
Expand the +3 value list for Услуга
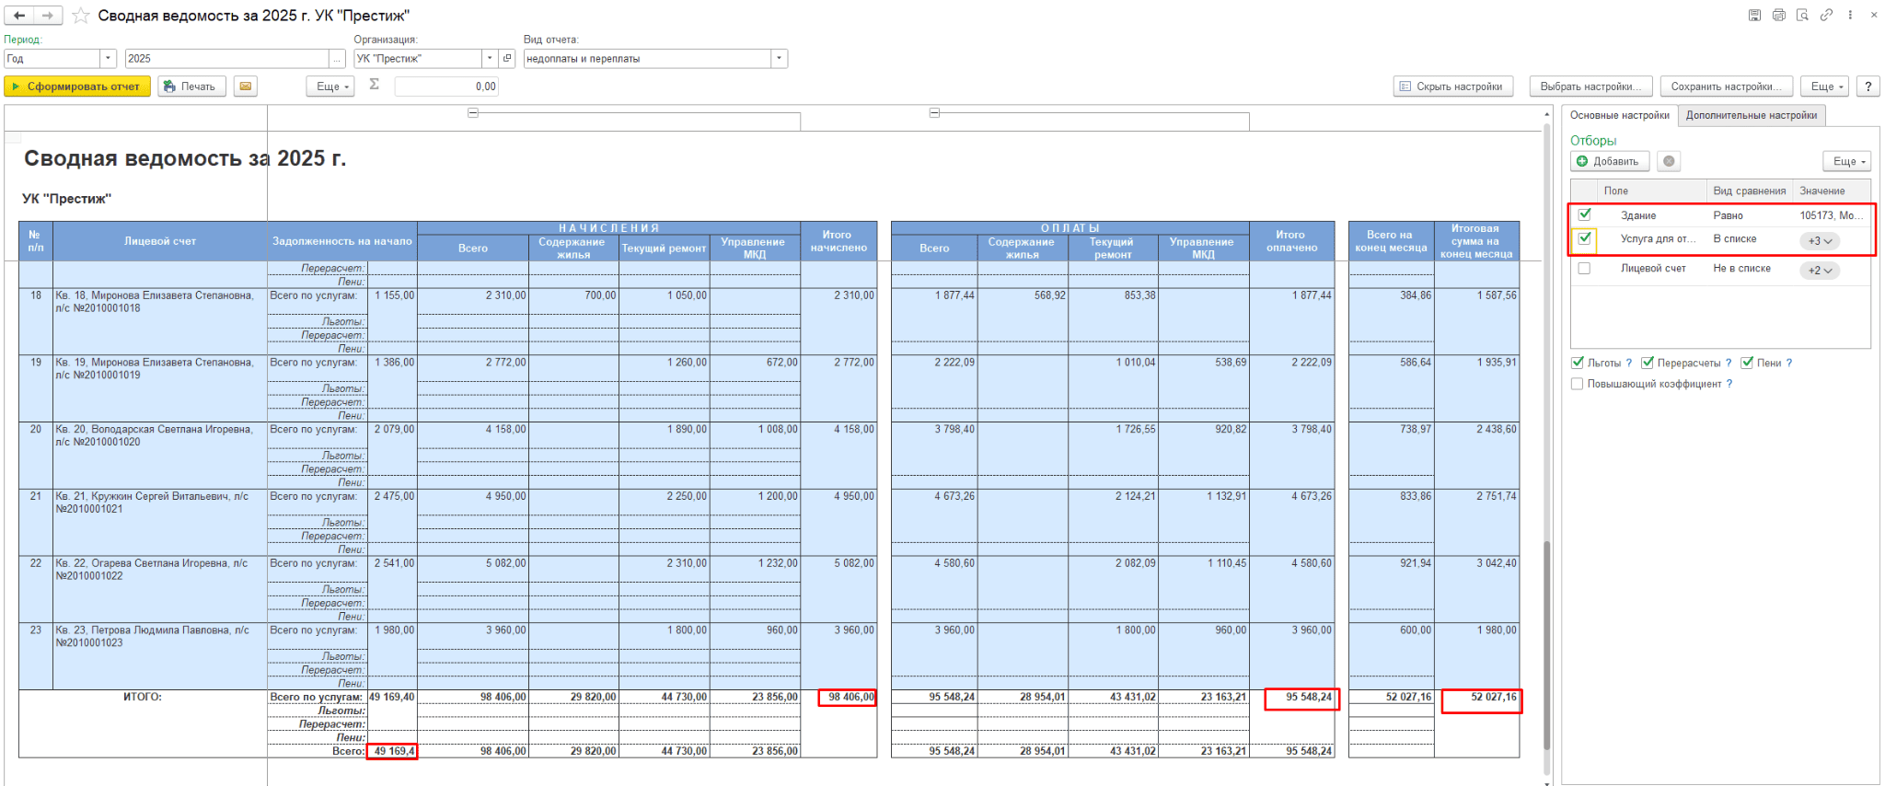(x=1820, y=241)
